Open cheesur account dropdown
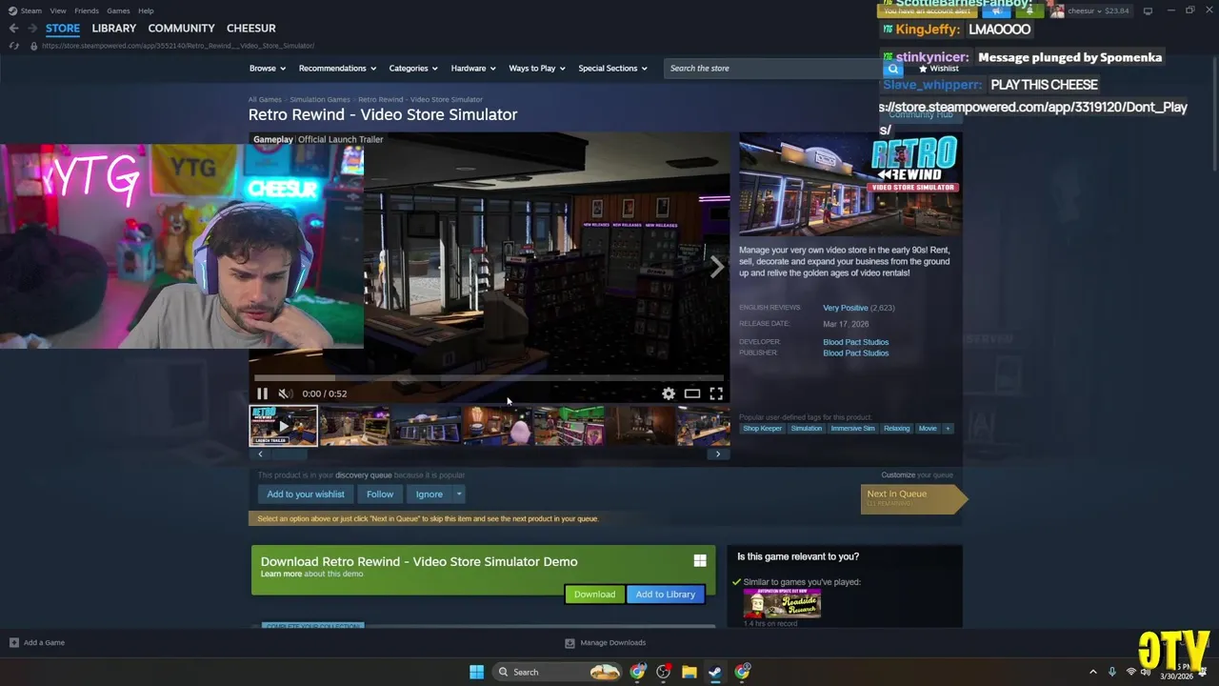The width and height of the screenshot is (1219, 686). click(x=1085, y=11)
